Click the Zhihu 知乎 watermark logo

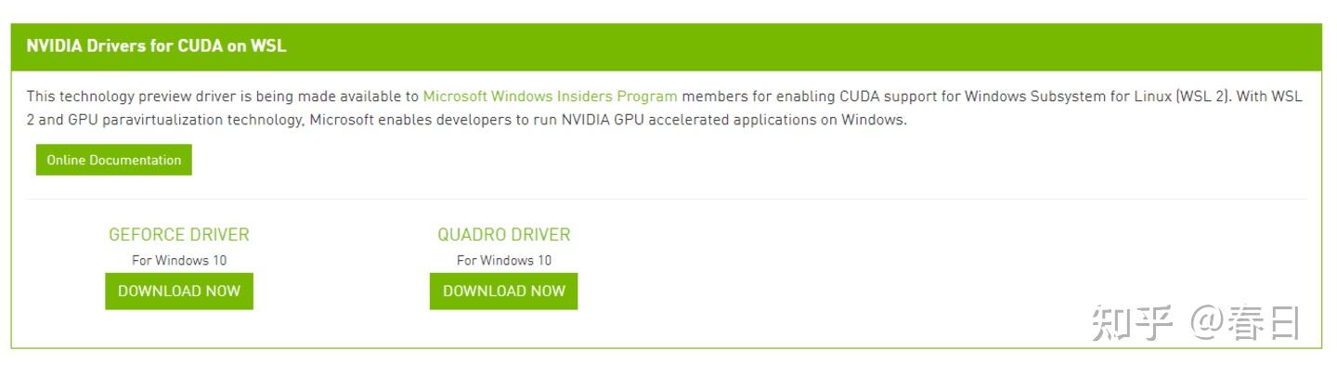[1132, 323]
